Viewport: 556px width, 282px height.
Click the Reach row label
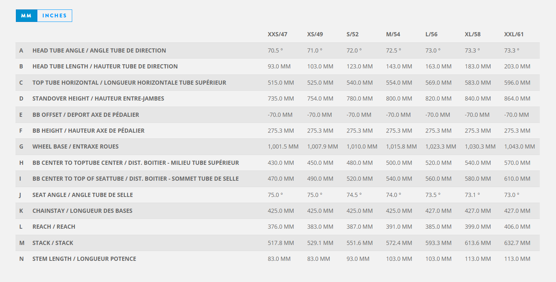click(x=54, y=227)
